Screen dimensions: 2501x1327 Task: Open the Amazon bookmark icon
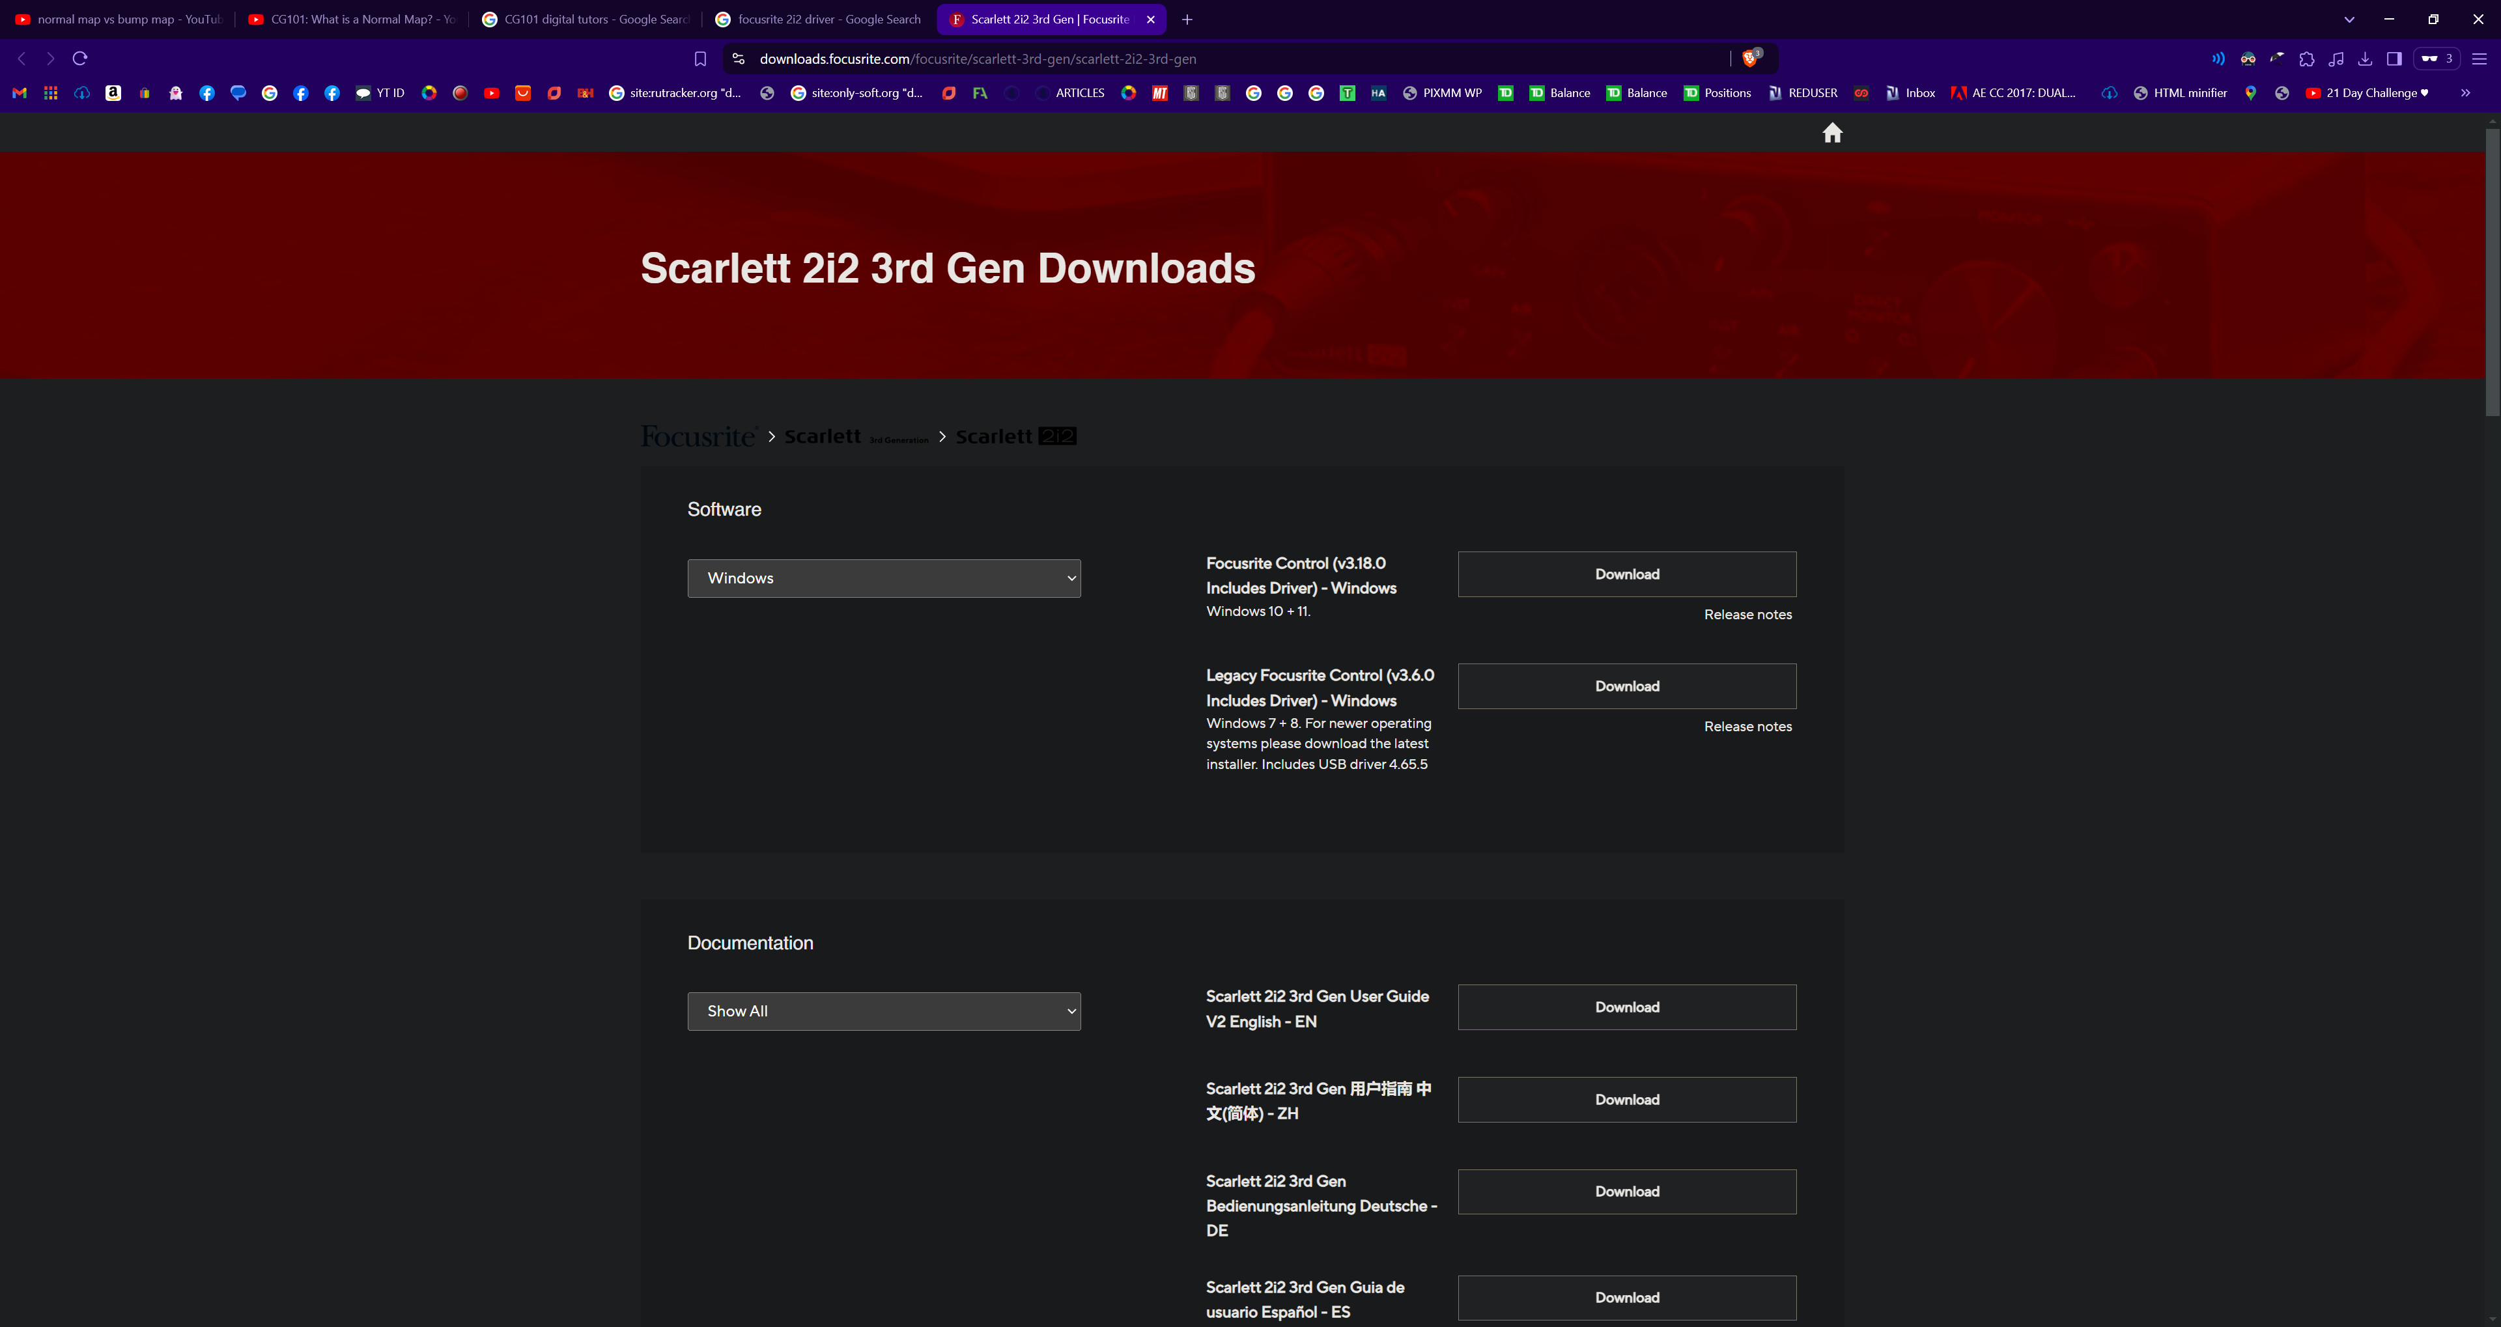[113, 93]
